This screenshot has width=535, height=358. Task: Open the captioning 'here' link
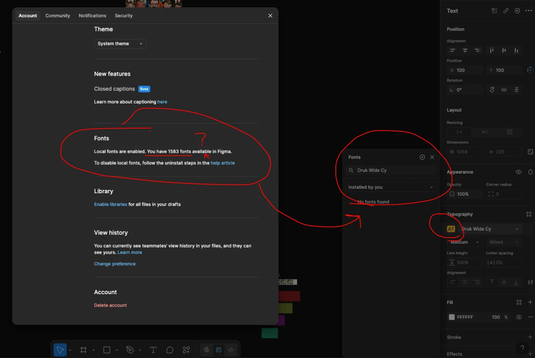pos(162,102)
